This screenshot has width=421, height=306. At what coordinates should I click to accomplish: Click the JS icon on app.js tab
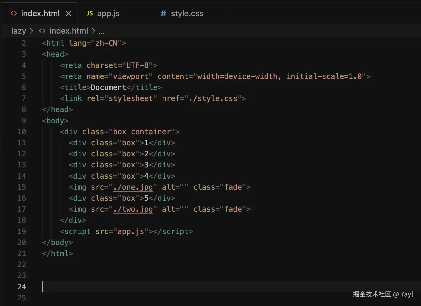click(90, 13)
